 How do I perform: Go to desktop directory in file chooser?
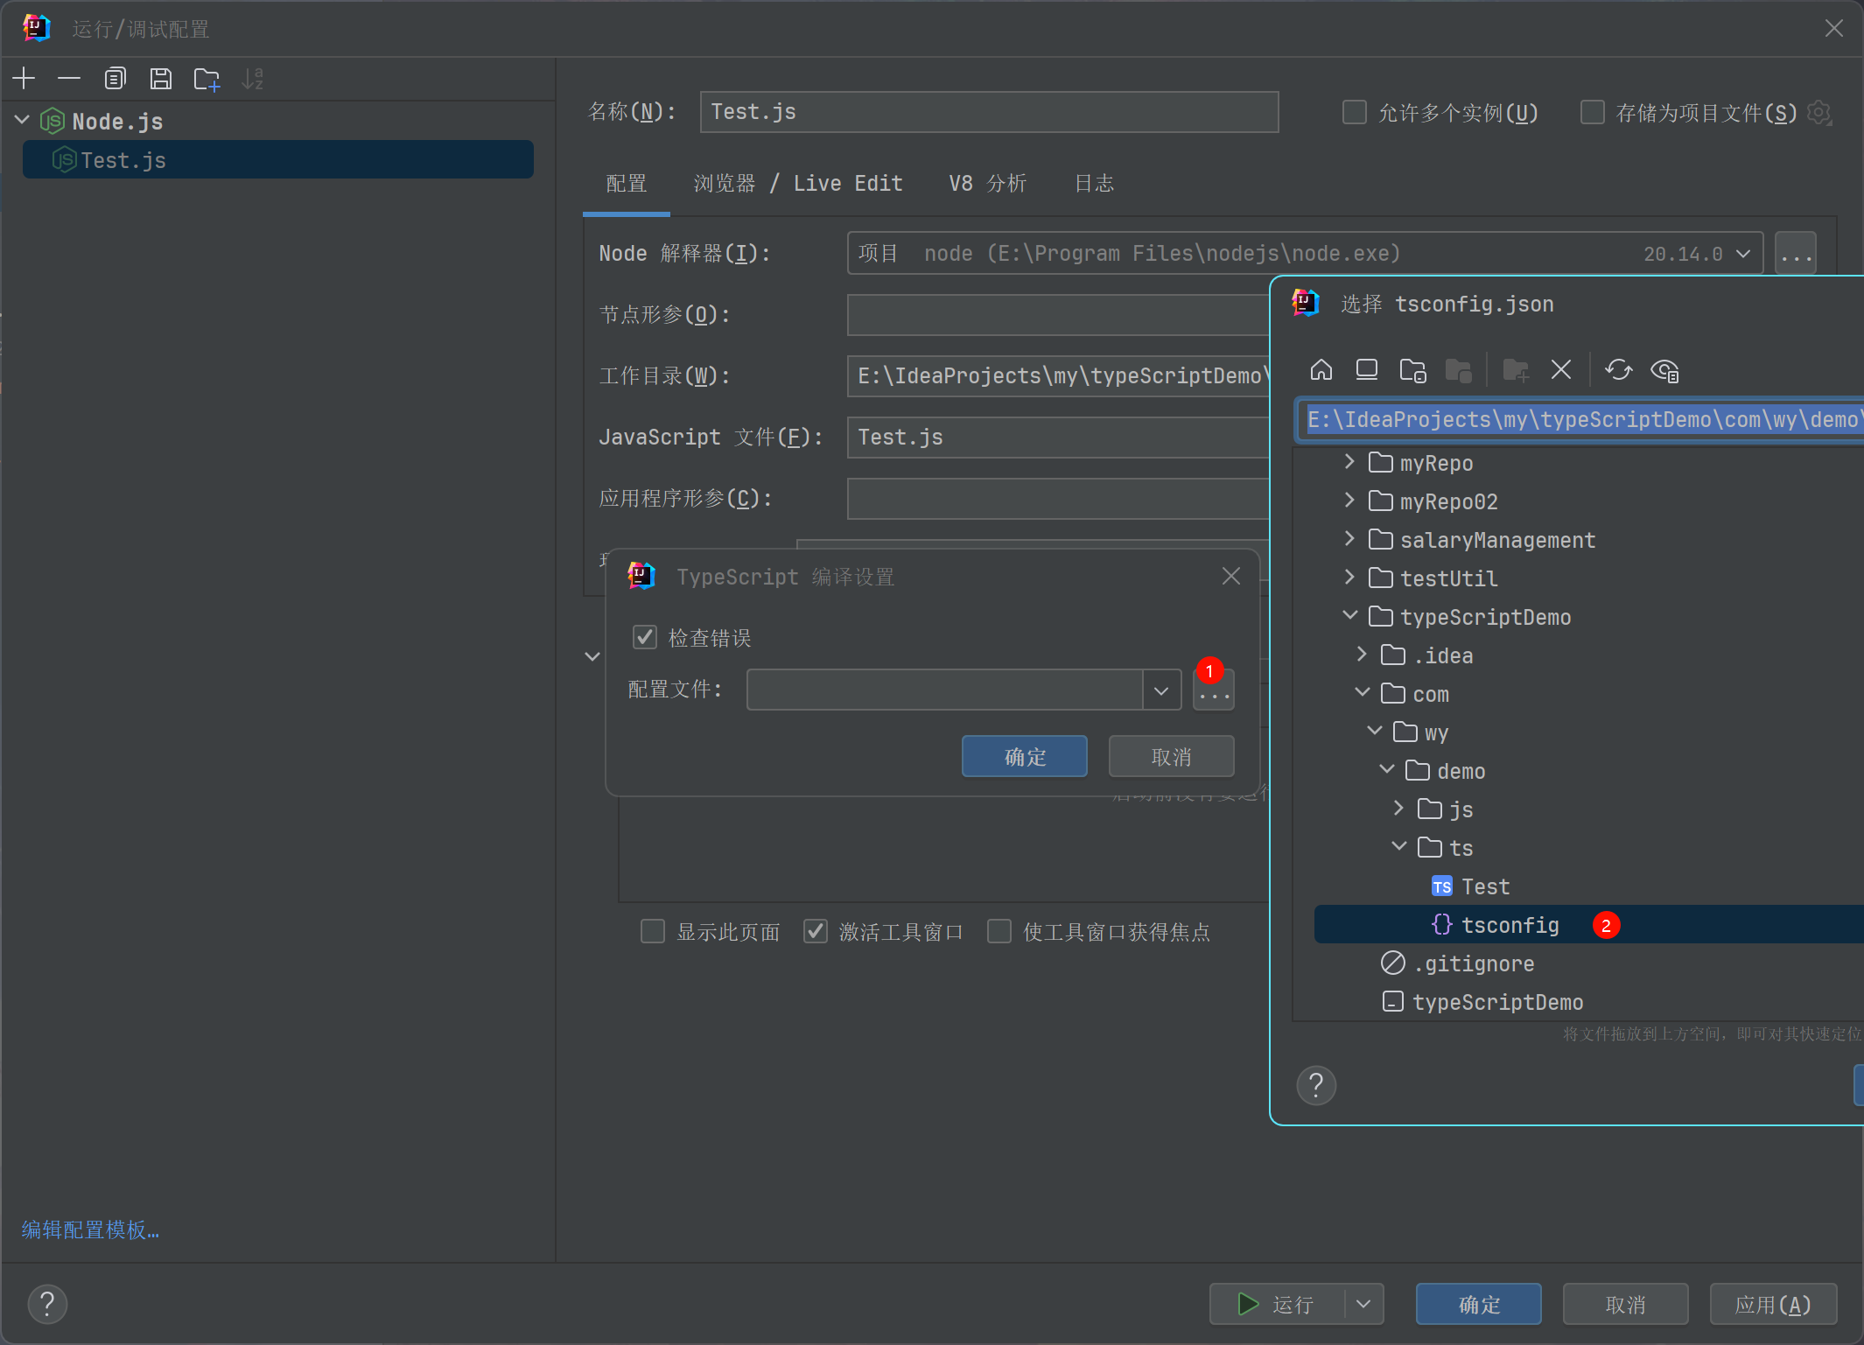coord(1367,370)
